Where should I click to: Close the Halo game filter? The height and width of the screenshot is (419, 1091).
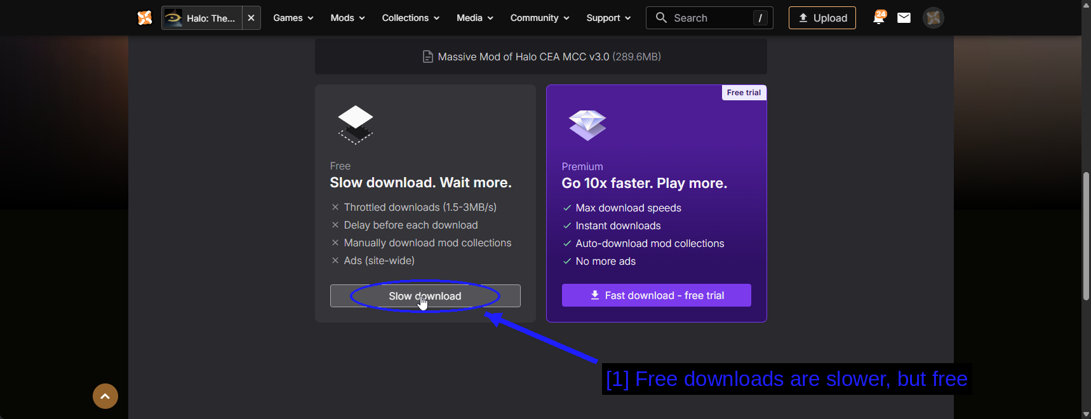click(251, 18)
